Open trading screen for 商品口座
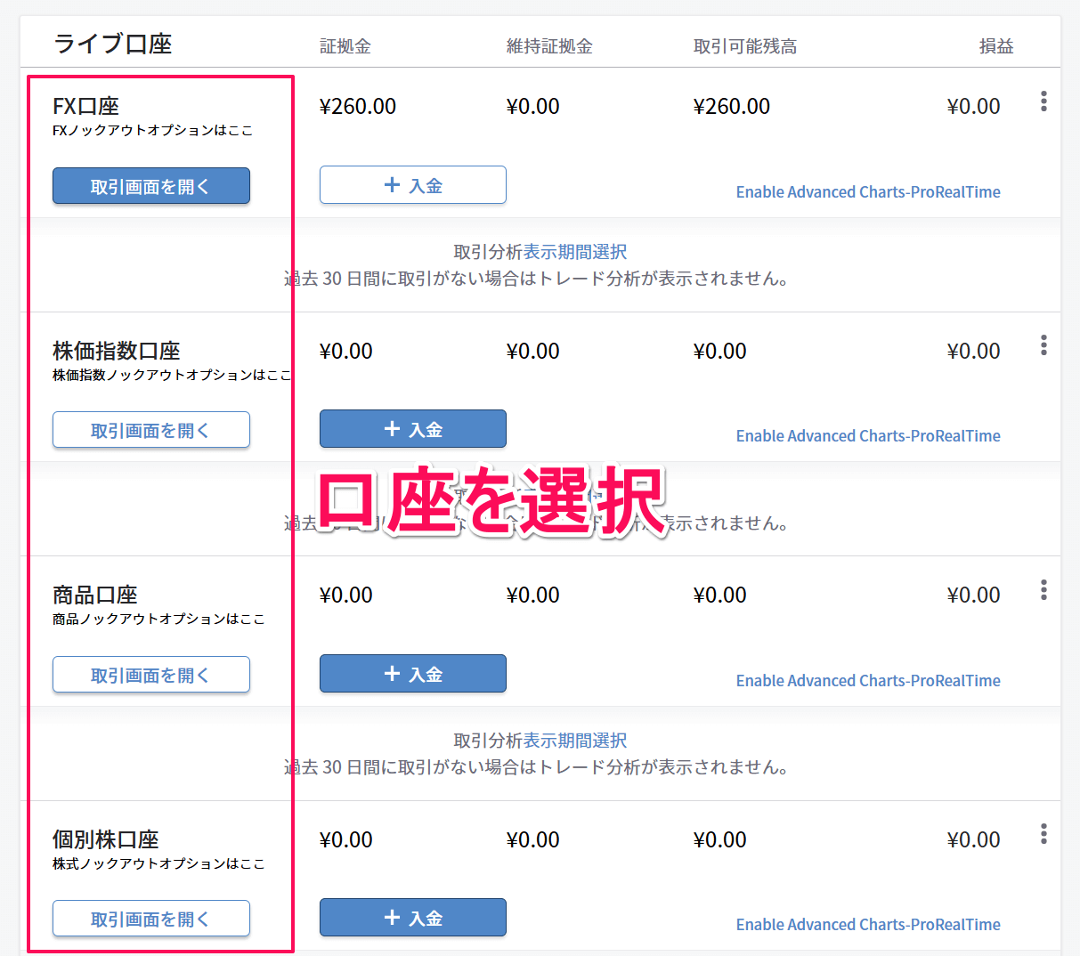Image resolution: width=1080 pixels, height=956 pixels. pos(150,674)
